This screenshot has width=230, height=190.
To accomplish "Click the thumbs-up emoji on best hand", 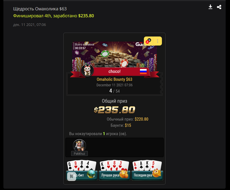I will tap(124, 174).
